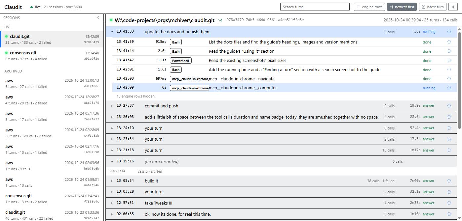
Task: Expand the '(no turn recorded)' row
Action: 112,161
